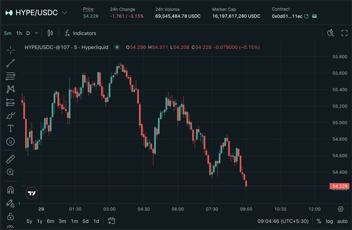Toggle percent scale mode
352x230 pixels.
pyautogui.click(x=319, y=221)
